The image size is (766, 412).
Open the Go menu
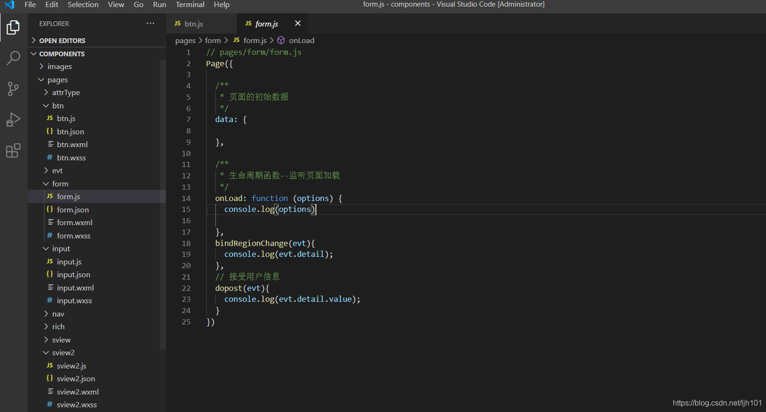[x=139, y=5]
